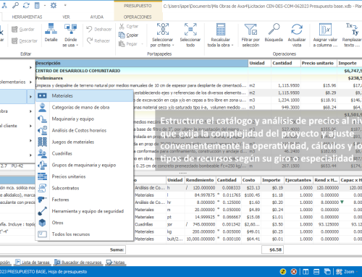Click Seleccionar todo icon
Image resolution: width=362 pixels, height=277 pixels.
click(x=190, y=30)
